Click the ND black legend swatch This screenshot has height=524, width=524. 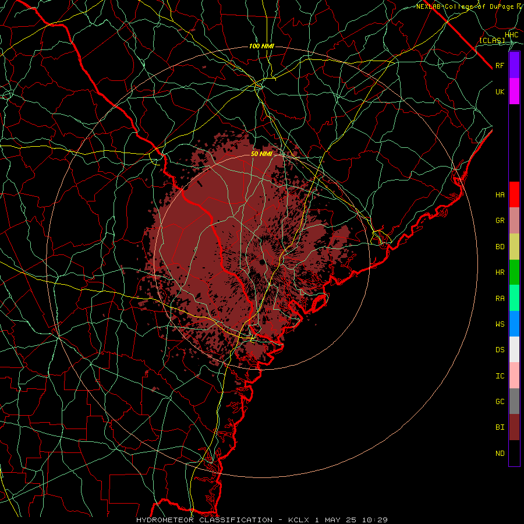click(514, 453)
